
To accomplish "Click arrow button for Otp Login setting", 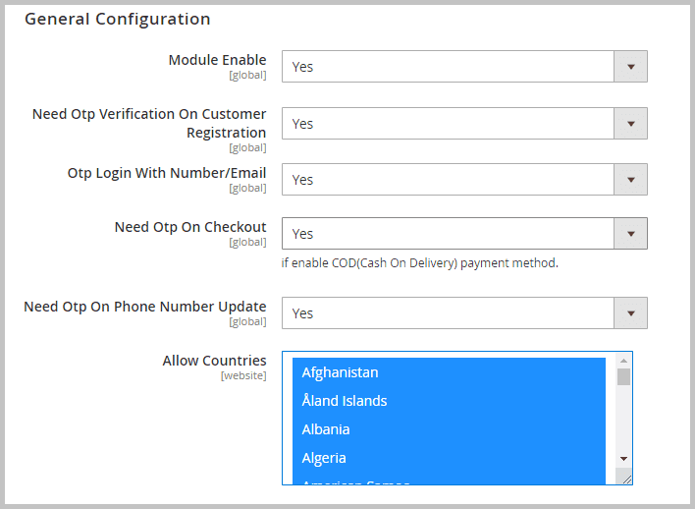I will [x=630, y=180].
